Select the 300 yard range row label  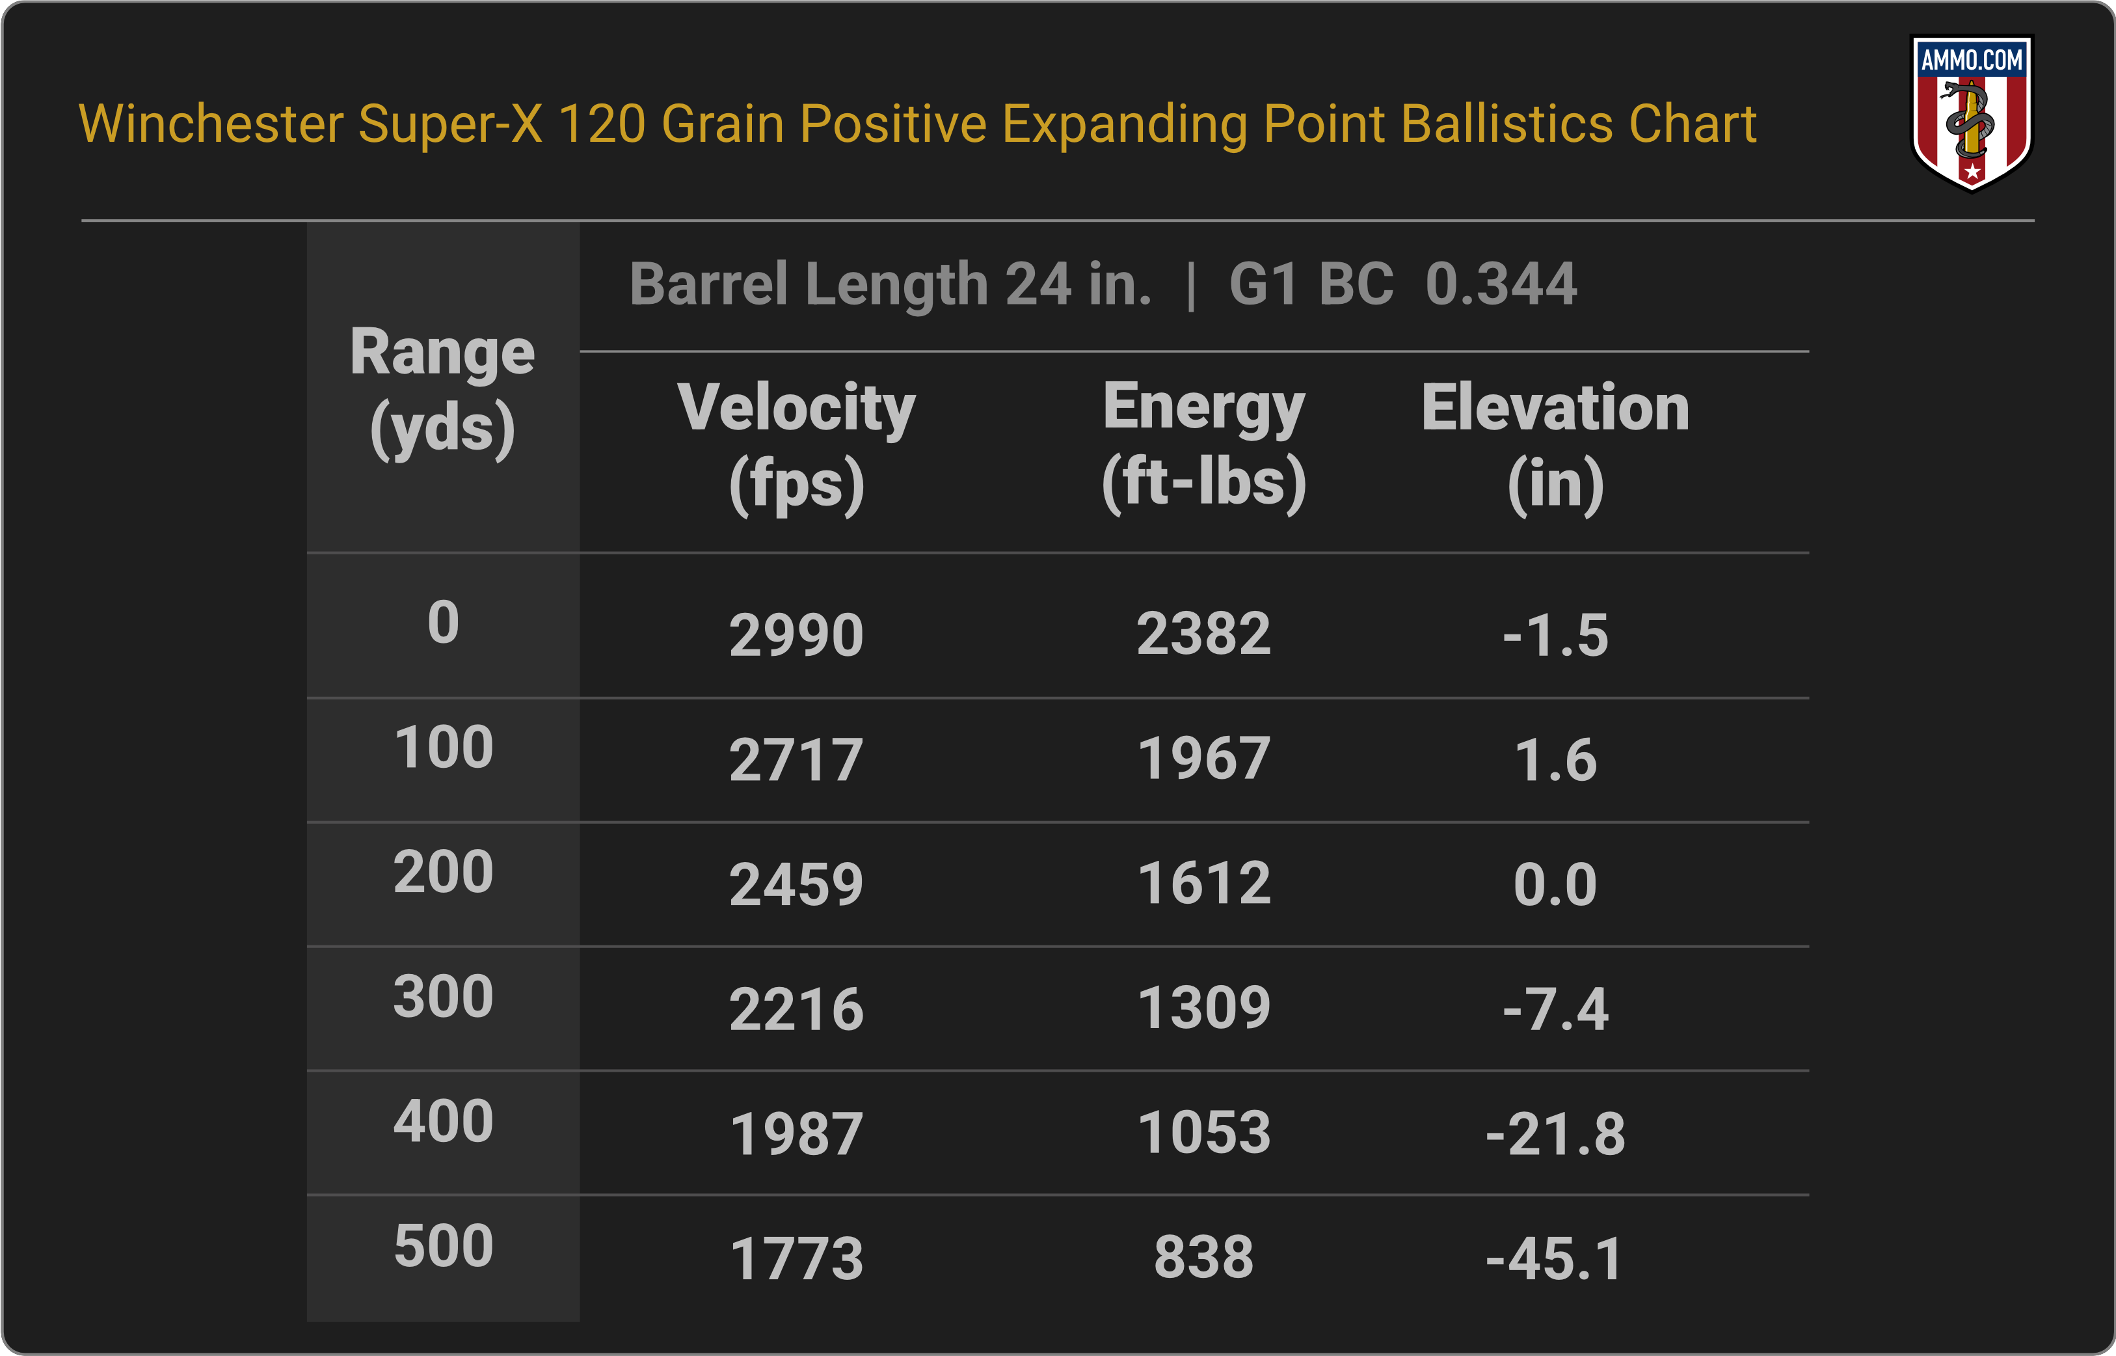pyautogui.click(x=443, y=997)
